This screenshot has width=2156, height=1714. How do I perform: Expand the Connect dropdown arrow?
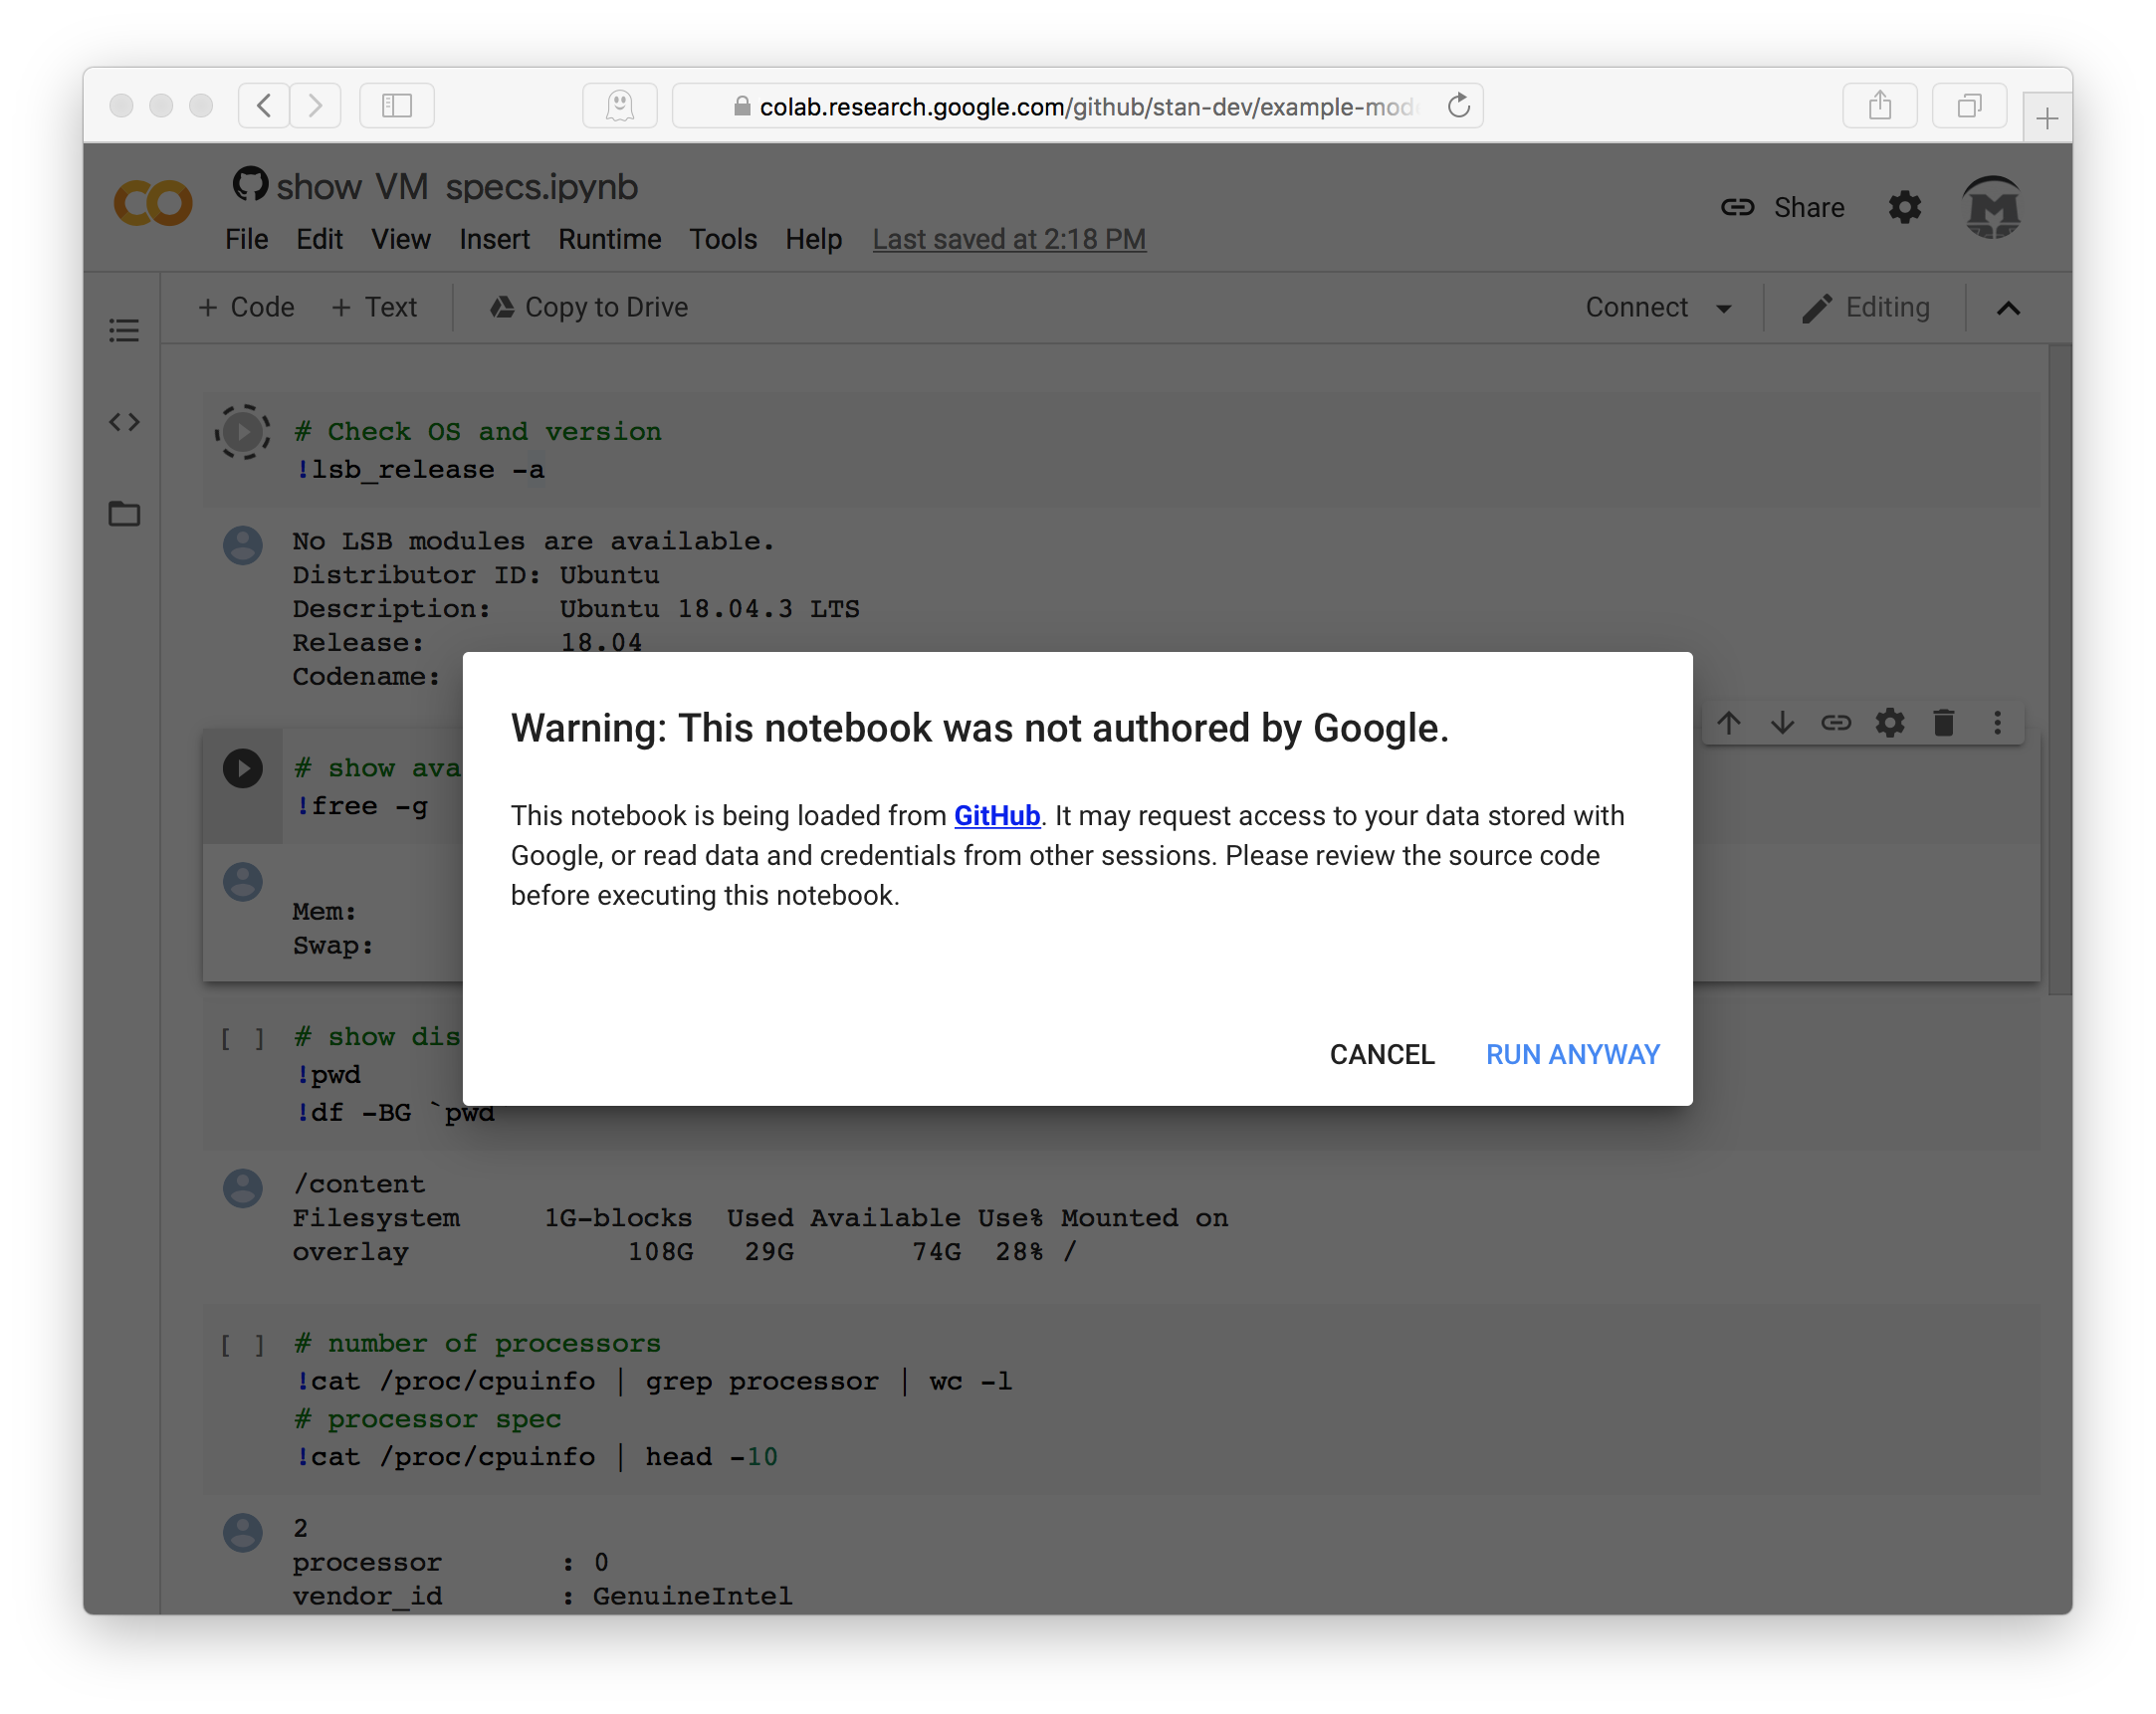point(1724,308)
